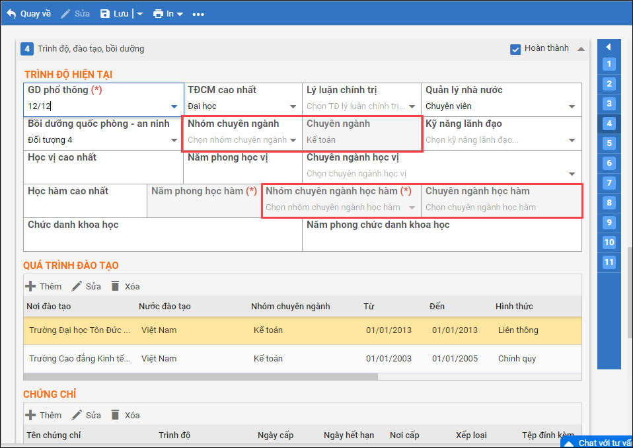Click Thêm button in Chứng chỉ section
The height and width of the screenshot is (448, 633).
(44, 415)
